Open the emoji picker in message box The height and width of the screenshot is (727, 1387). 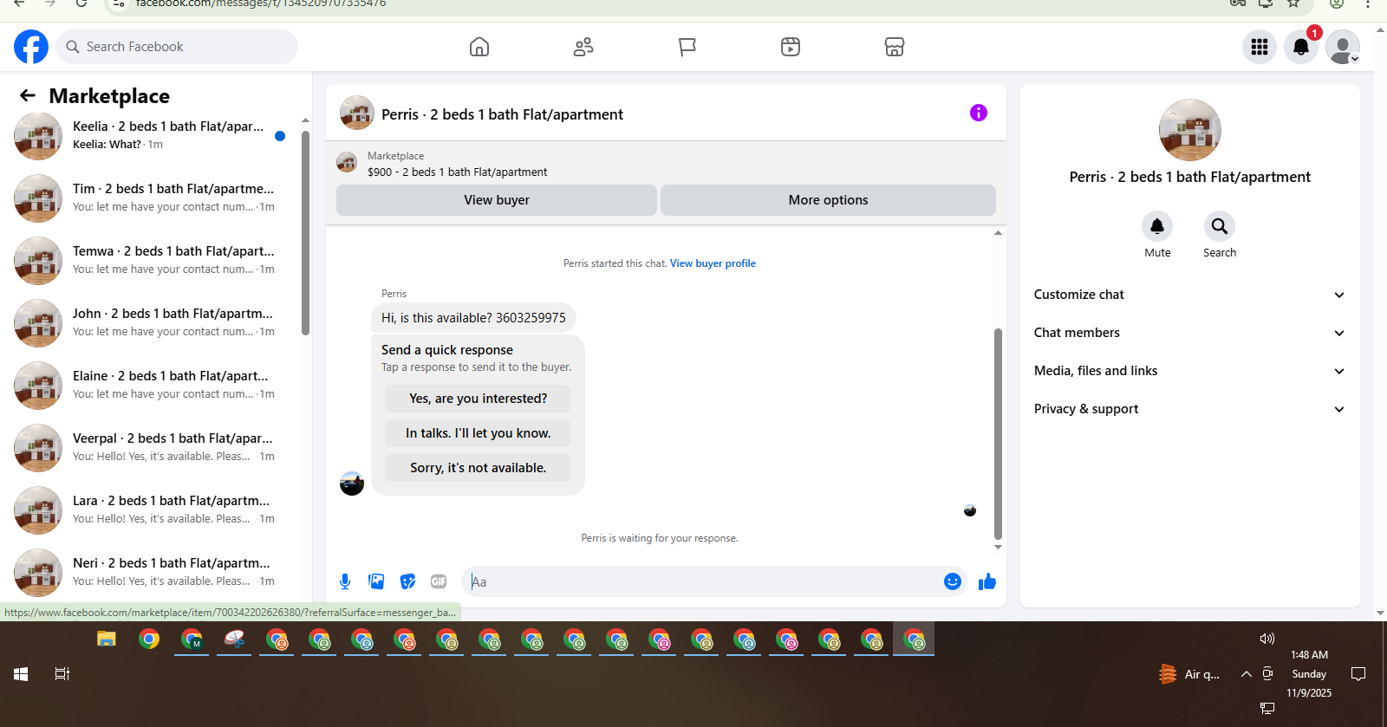[953, 581]
